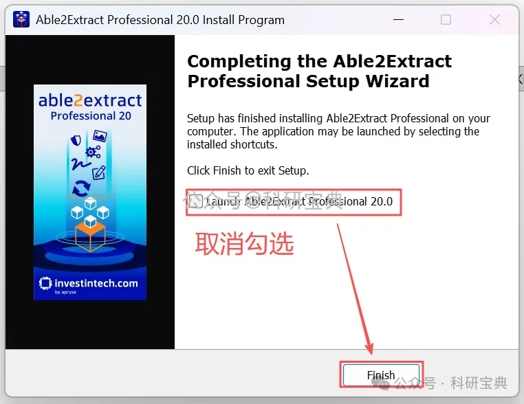Toggle the Launch Able2Extract Professional 20.0 checkbox
The width and height of the screenshot is (524, 404).
[x=195, y=201]
